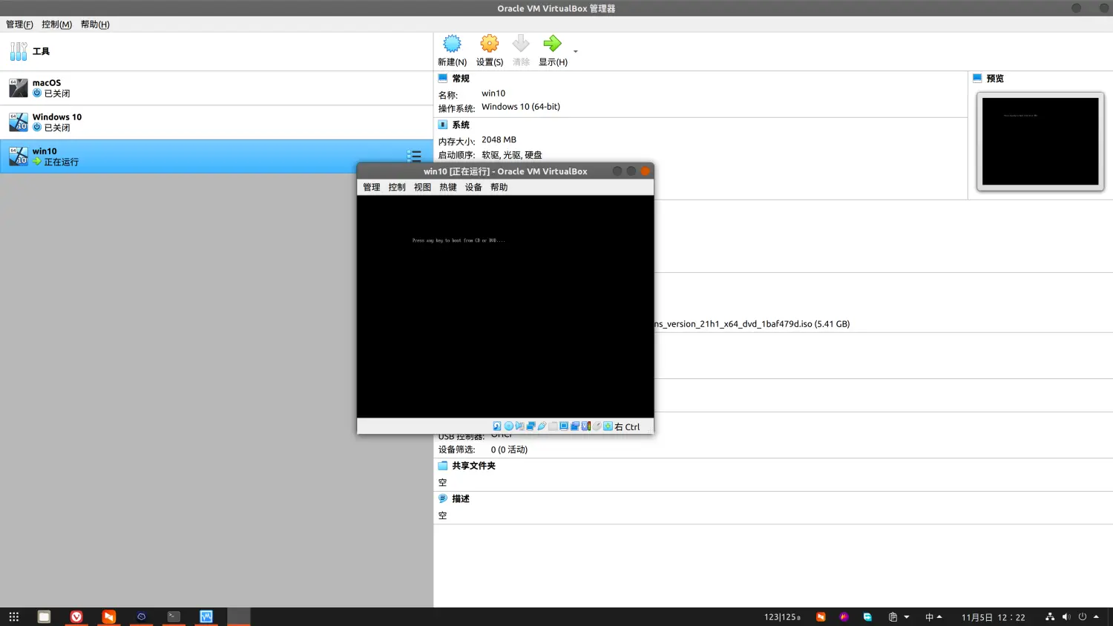Click the USB device icon in VM status bar

point(542,426)
